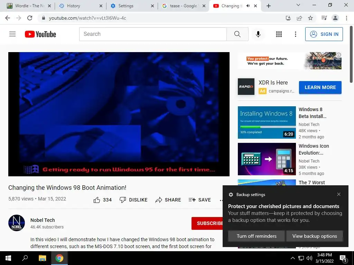Open 'Windows 8 Beta Install...' title
This screenshot has height=265, width=354.
click(313, 113)
